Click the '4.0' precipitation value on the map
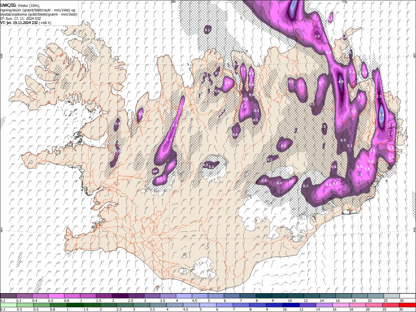Screen dimensions: 416x312 341,82
